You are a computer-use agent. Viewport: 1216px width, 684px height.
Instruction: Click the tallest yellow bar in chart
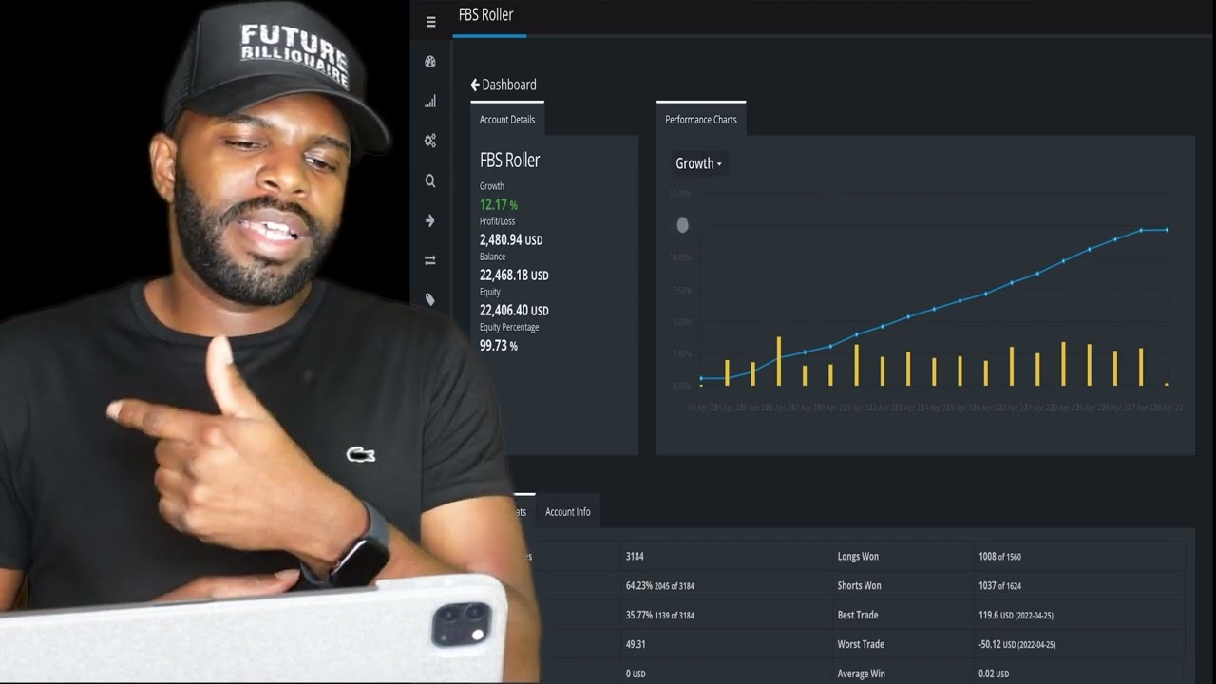tap(779, 361)
